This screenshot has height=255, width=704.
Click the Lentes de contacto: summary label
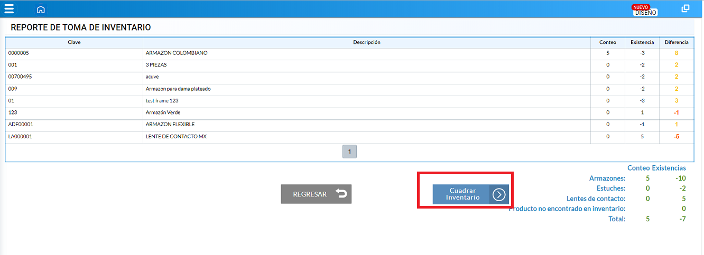[595, 199]
